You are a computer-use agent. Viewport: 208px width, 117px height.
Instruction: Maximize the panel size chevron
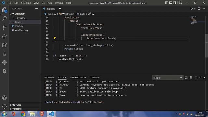[201, 77]
